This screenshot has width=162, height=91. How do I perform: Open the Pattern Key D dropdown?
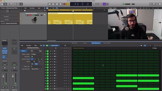point(37,66)
